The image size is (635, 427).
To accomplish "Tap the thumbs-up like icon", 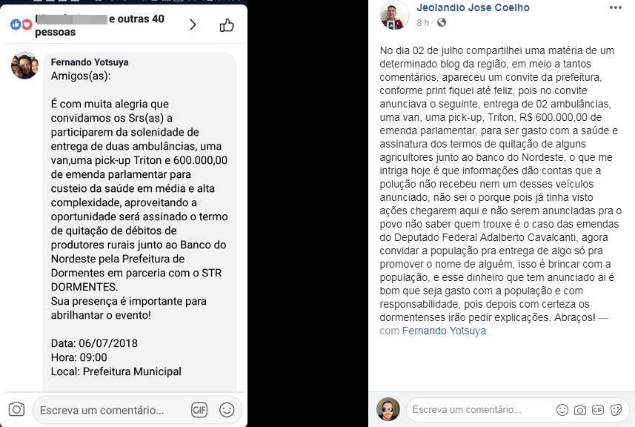I will click(x=227, y=25).
